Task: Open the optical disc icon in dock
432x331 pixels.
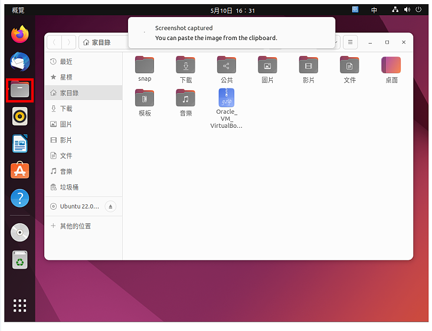Action: click(20, 232)
